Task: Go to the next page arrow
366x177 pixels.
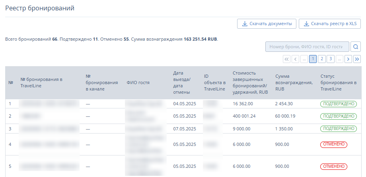Action: (x=348, y=59)
